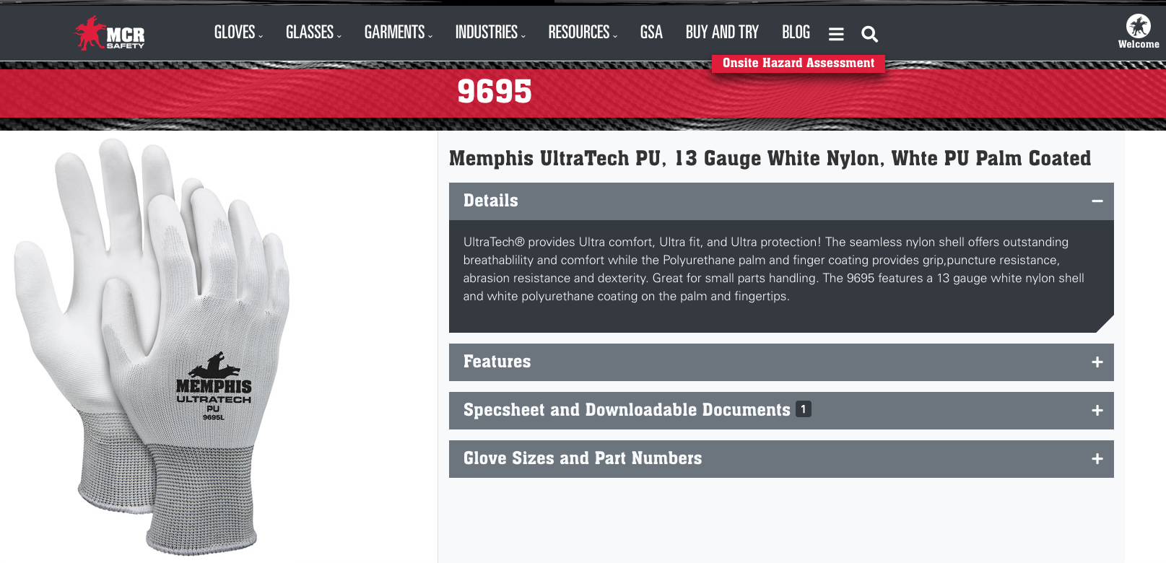Expand the Features section
The height and width of the screenshot is (563, 1166).
781,362
